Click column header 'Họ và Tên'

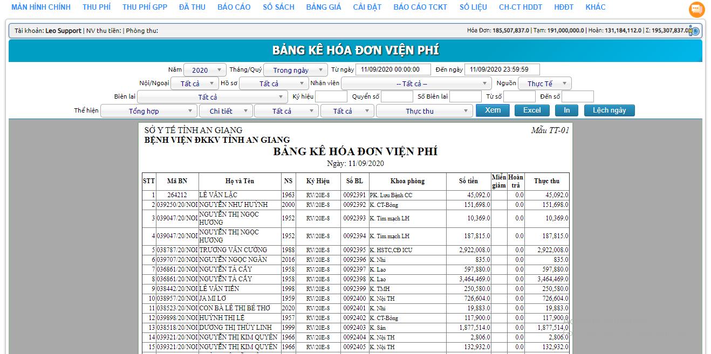(x=240, y=181)
